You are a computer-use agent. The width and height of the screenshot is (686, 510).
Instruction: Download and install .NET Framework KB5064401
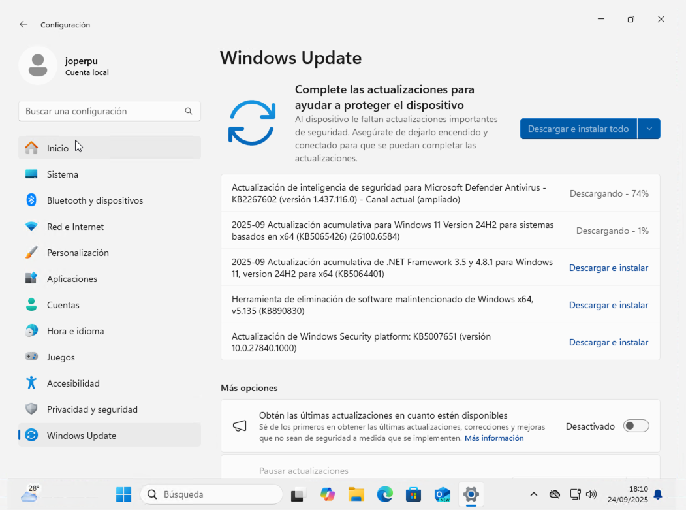609,268
